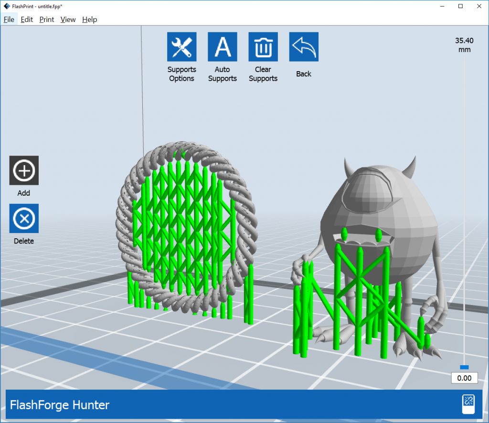
Task: Open the Help menu
Action: [x=89, y=19]
